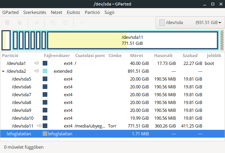
Task: Open the Eszköz menu
Action: pyautogui.click(x=73, y=12)
